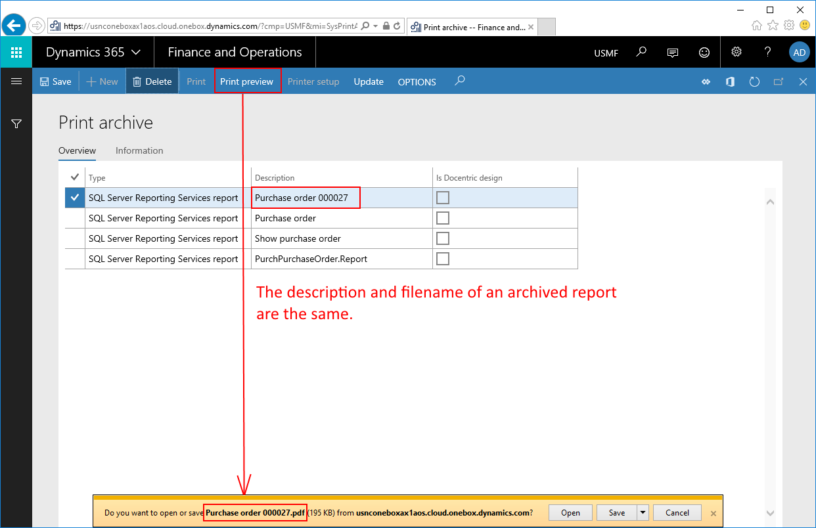Click the Delete action button
816x528 pixels.
[x=152, y=82]
